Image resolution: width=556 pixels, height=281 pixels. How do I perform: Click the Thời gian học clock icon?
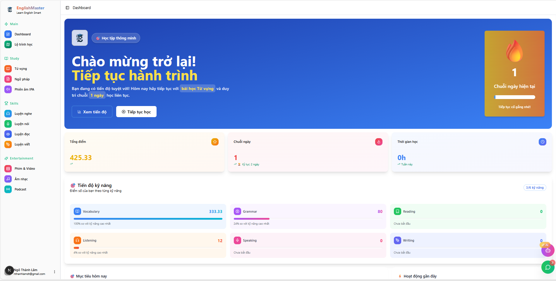543,142
